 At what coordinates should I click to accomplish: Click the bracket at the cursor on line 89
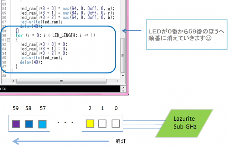[17, 31]
